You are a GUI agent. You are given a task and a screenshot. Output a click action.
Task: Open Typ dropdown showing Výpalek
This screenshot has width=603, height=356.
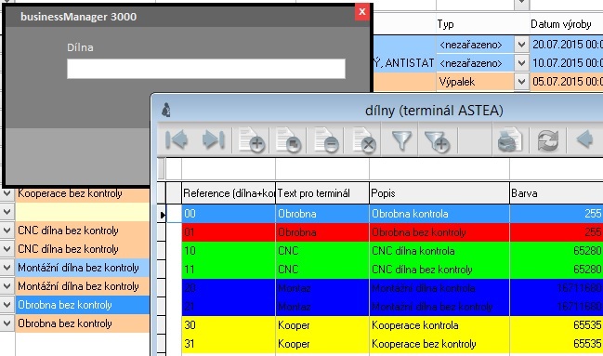521,81
